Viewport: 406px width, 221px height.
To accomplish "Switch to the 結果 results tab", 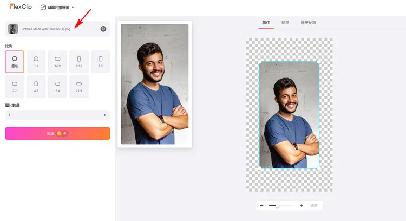I will click(285, 23).
